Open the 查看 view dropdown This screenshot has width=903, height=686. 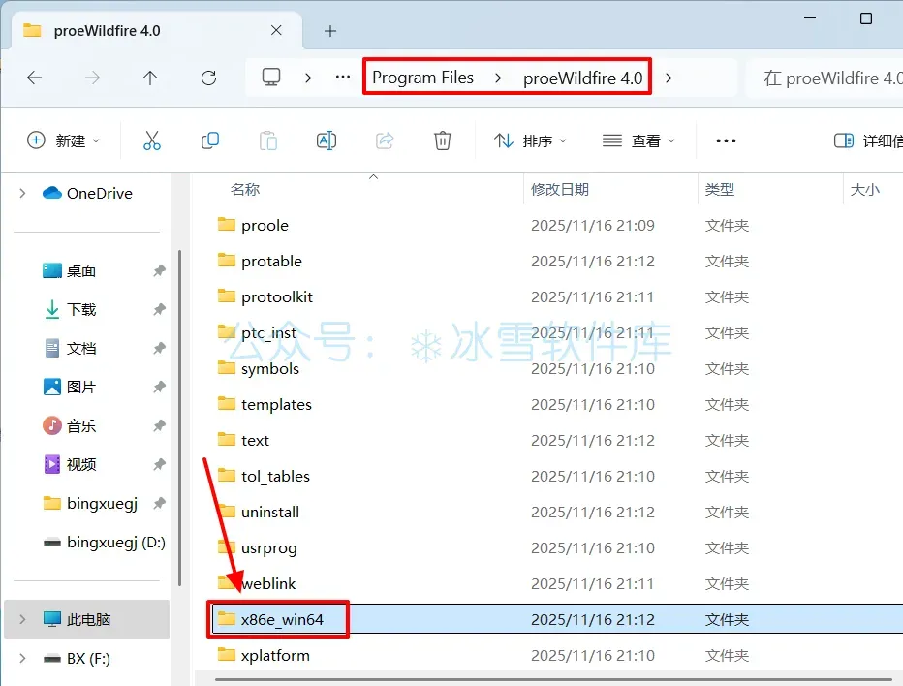(638, 140)
